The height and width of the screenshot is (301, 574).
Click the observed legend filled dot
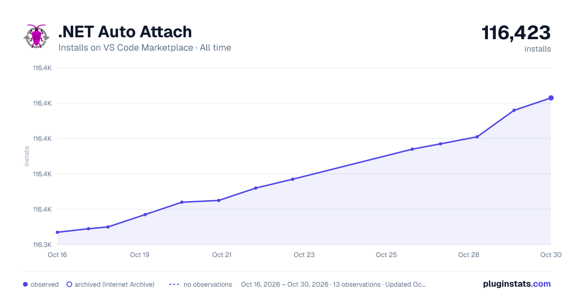point(25,284)
